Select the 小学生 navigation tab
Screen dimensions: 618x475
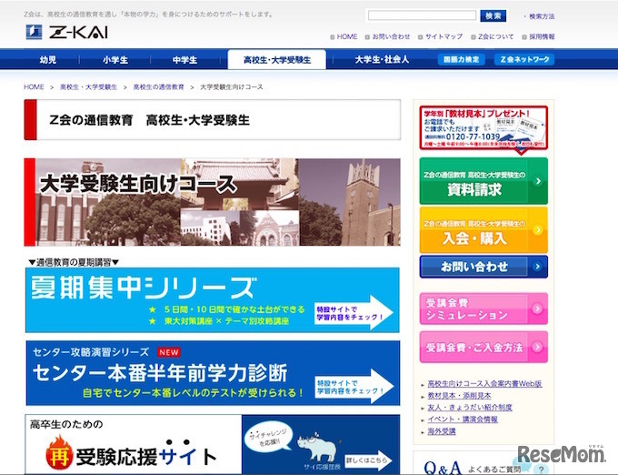pos(115,59)
